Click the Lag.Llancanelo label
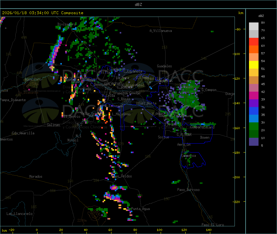The image size is (277, 234). [19, 214]
